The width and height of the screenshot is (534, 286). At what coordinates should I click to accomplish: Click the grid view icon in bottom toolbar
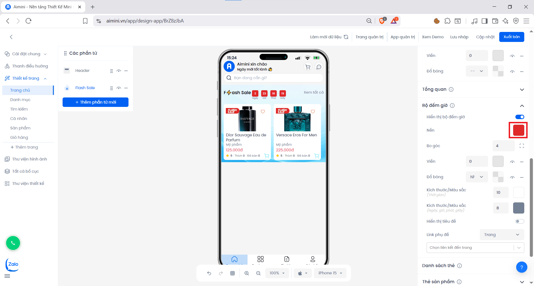(233, 273)
